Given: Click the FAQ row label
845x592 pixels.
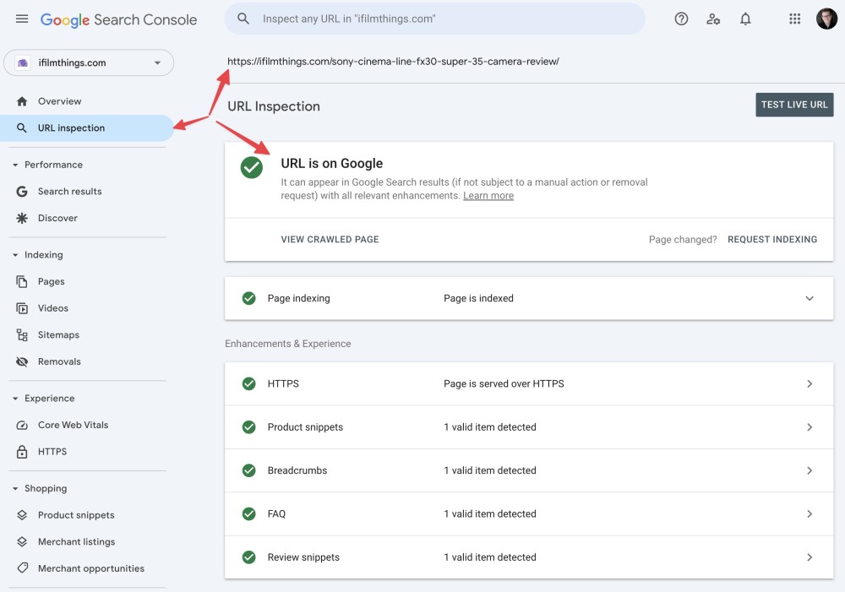Looking at the screenshot, I should [x=276, y=514].
